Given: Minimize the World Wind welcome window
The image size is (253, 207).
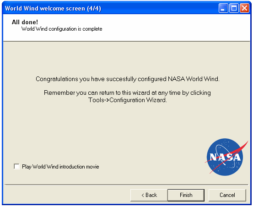Looking at the screenshot, I should coord(223,8).
